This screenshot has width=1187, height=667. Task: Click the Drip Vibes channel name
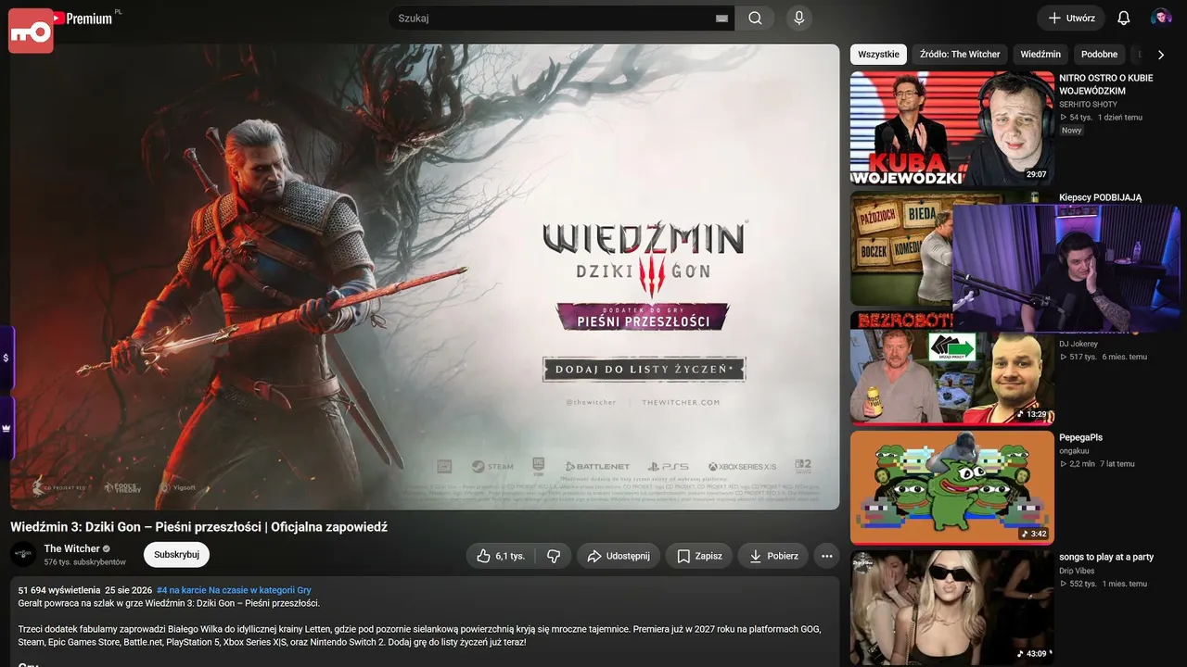[1076, 571]
